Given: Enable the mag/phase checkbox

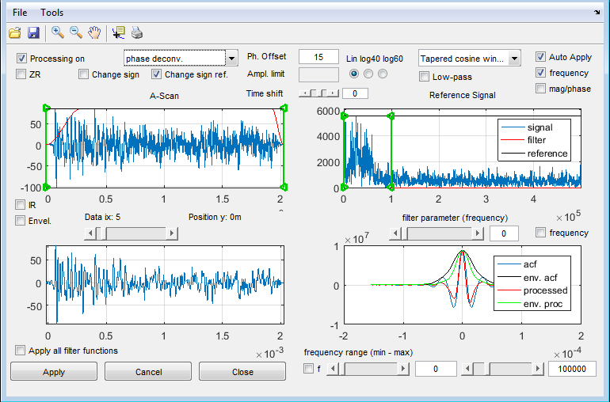Looking at the screenshot, I should click(540, 89).
